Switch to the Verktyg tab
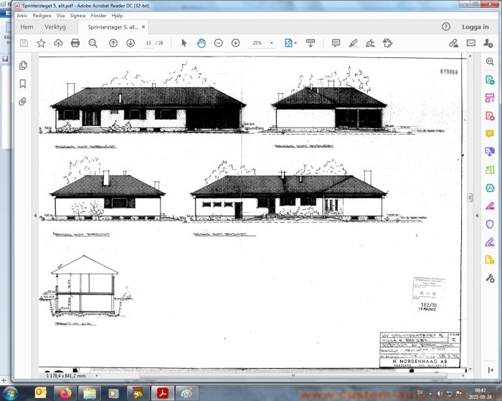 click(x=55, y=27)
